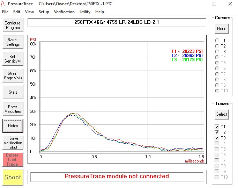Click the 'milliseconds' axis label
The height and width of the screenshot is (188, 238).
tap(195, 161)
